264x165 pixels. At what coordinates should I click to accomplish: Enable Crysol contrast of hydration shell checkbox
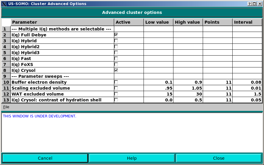(116, 100)
